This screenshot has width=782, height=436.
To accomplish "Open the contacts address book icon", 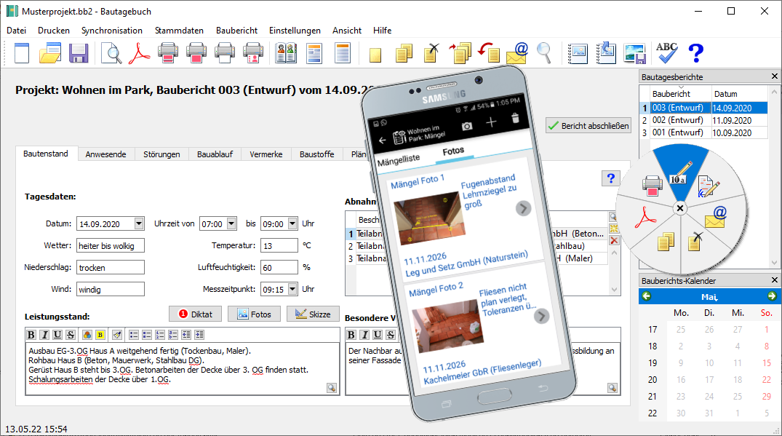I will [x=287, y=52].
